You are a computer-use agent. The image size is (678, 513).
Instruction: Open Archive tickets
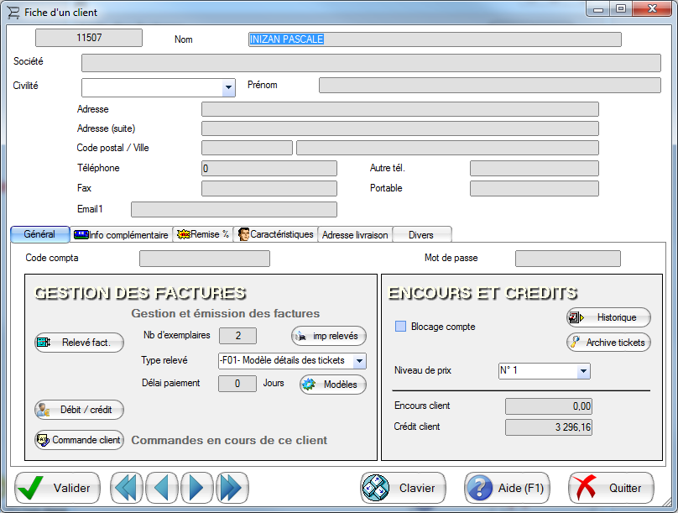(608, 342)
